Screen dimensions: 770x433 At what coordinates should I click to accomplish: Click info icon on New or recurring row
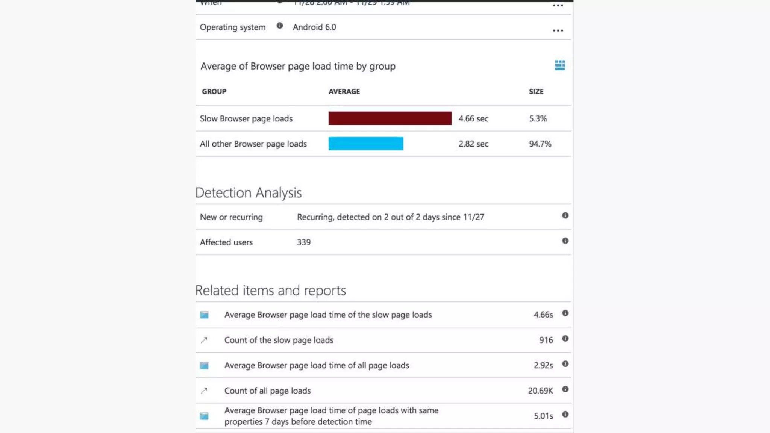coord(565,215)
